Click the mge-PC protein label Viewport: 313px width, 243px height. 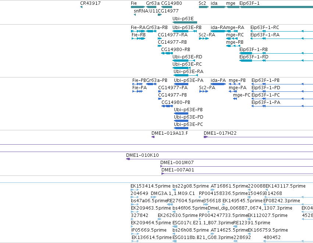pos(242,95)
